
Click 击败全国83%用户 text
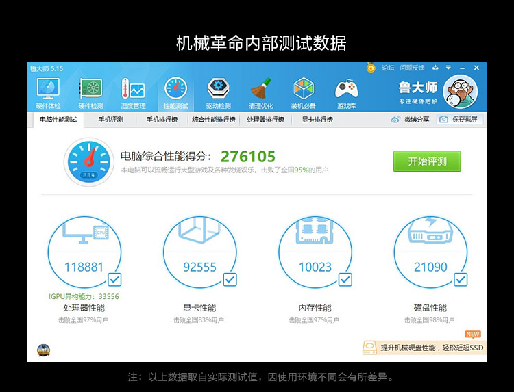[199, 320]
